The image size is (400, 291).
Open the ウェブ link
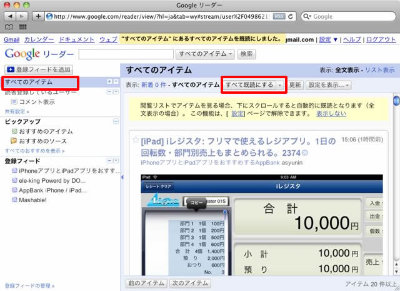click(x=108, y=39)
